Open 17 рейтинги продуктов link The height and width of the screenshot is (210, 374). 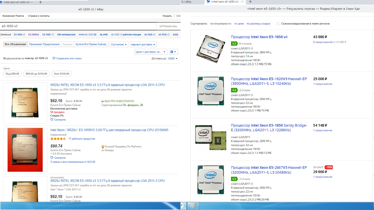(82, 139)
